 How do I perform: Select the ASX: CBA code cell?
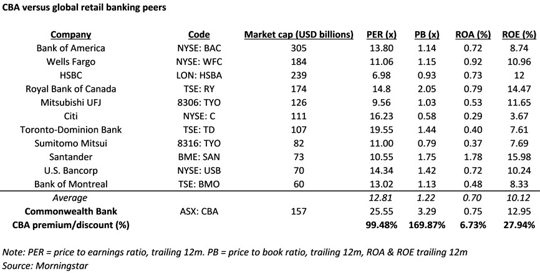tap(198, 211)
